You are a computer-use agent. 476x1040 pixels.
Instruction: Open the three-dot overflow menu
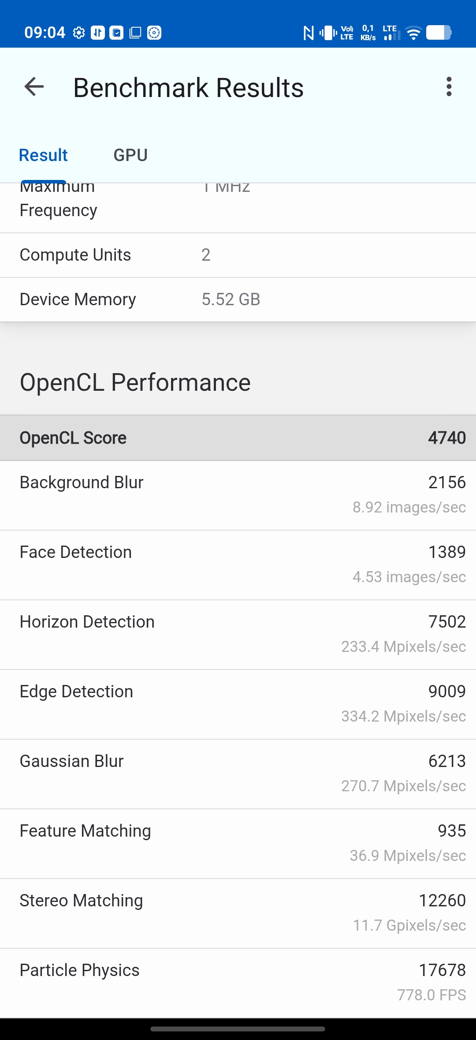449,86
